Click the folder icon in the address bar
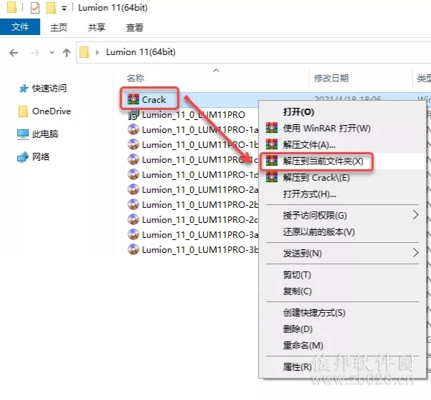 click(84, 52)
